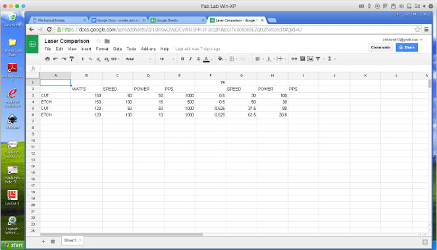Image resolution: width=437 pixels, height=250 pixels.
Task: Click the Undo arrow icon
Action: pos(55,59)
